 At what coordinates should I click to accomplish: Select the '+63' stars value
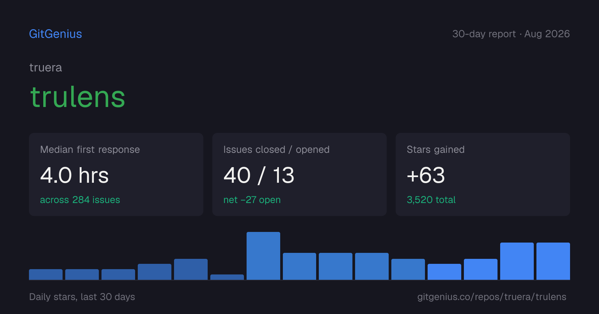[426, 175]
